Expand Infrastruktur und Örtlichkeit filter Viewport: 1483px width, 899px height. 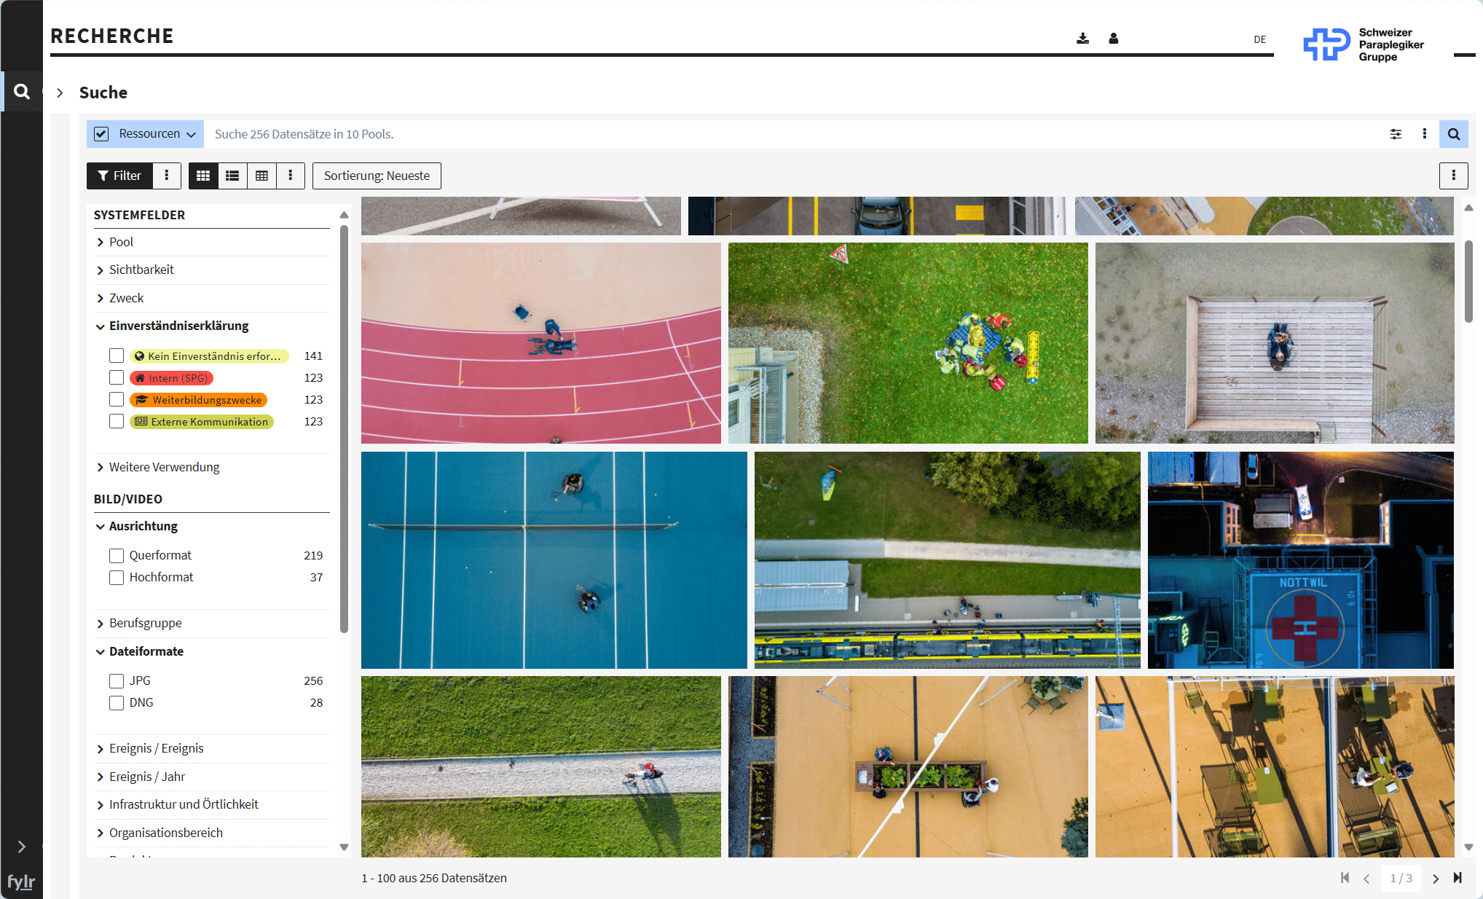pyautogui.click(x=211, y=804)
